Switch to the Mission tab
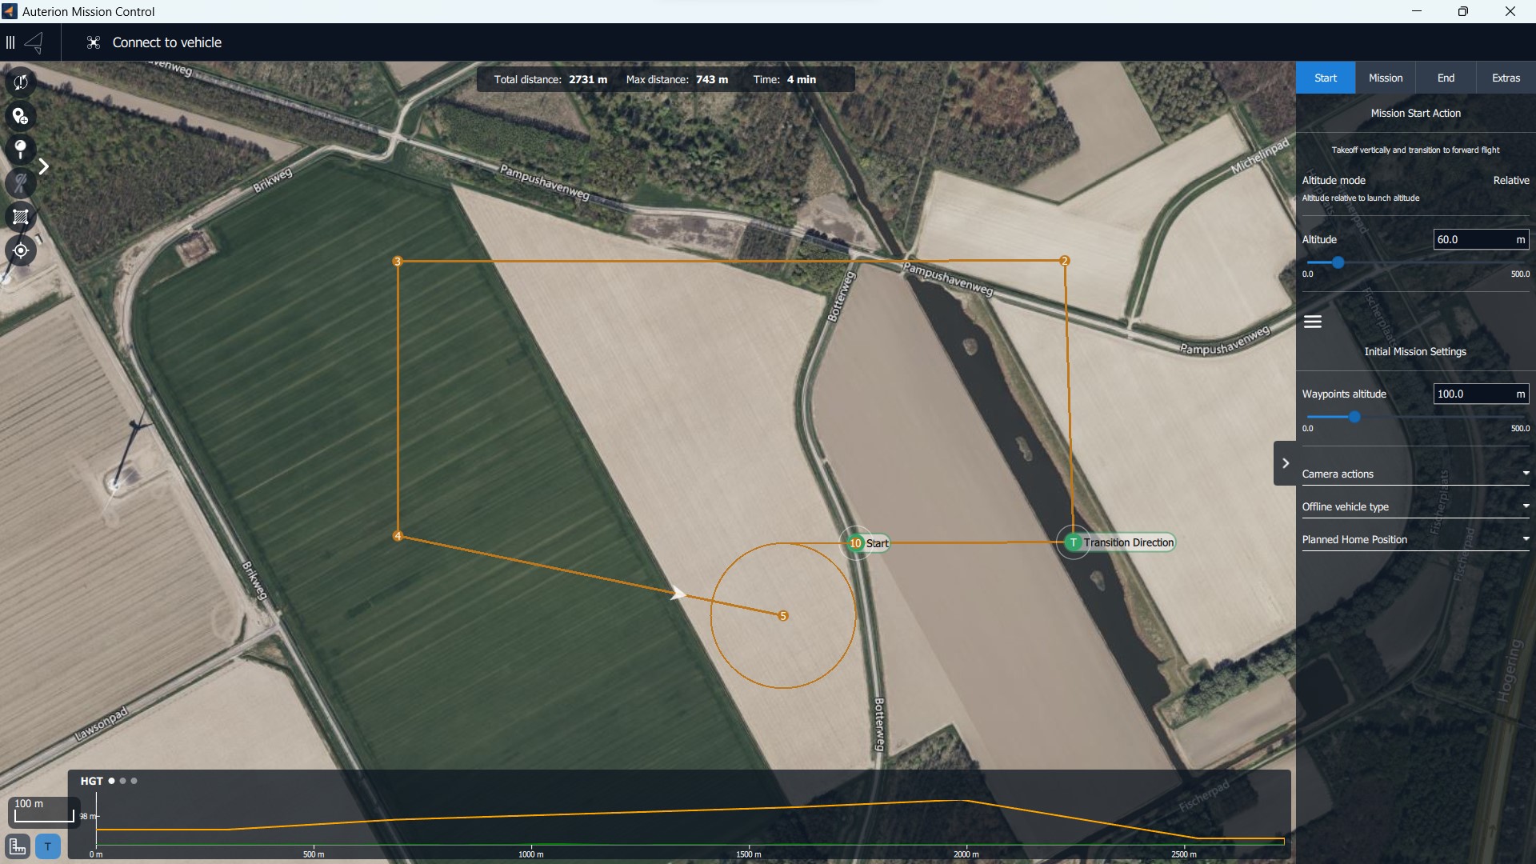 point(1385,78)
